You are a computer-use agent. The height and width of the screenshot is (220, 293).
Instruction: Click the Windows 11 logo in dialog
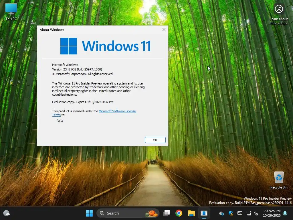point(105,46)
